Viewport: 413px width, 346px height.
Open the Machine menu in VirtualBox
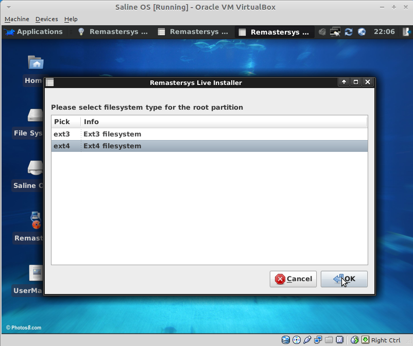[x=17, y=19]
